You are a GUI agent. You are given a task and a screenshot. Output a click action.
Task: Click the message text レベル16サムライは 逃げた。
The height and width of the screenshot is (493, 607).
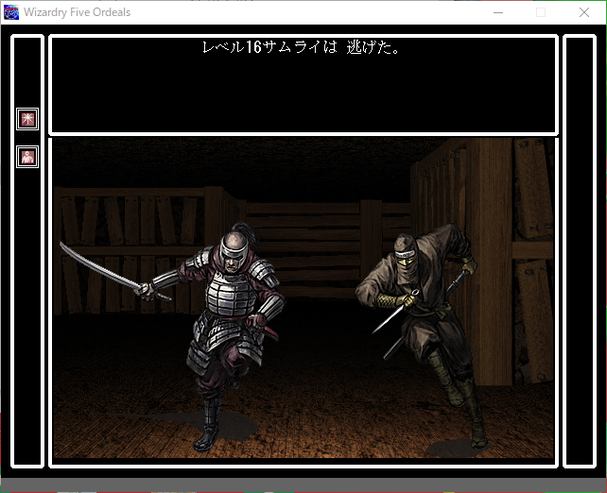302,47
